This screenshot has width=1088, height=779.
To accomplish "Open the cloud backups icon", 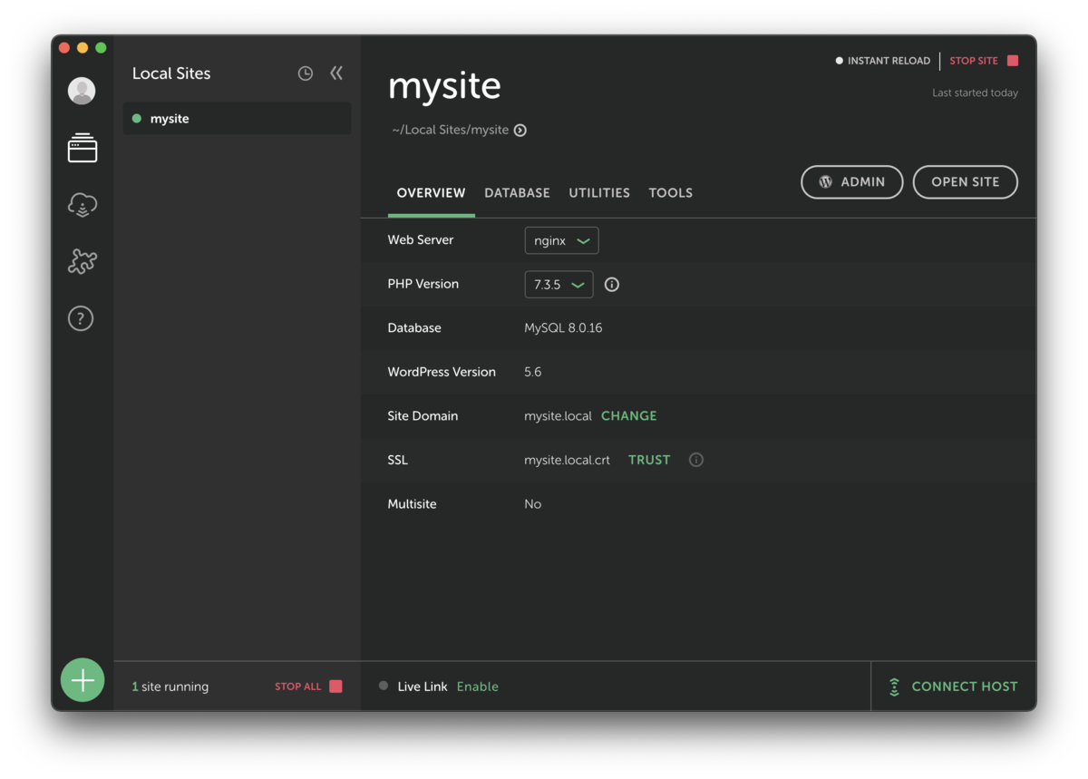I will tap(83, 205).
